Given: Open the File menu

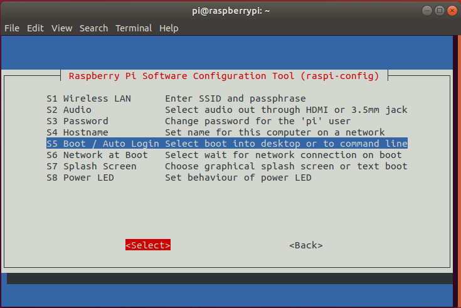Looking at the screenshot, I should pyautogui.click(x=12, y=28).
